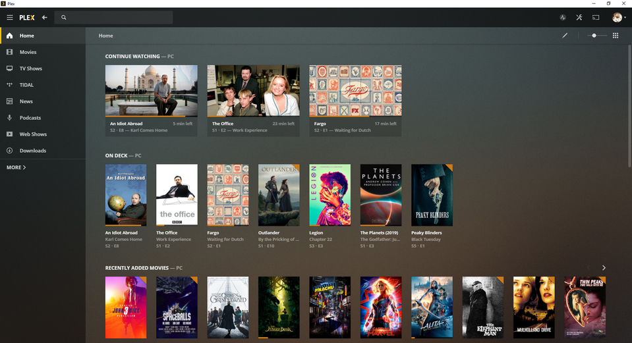Open The Jungle Book poster
632x343 pixels.
(279, 307)
